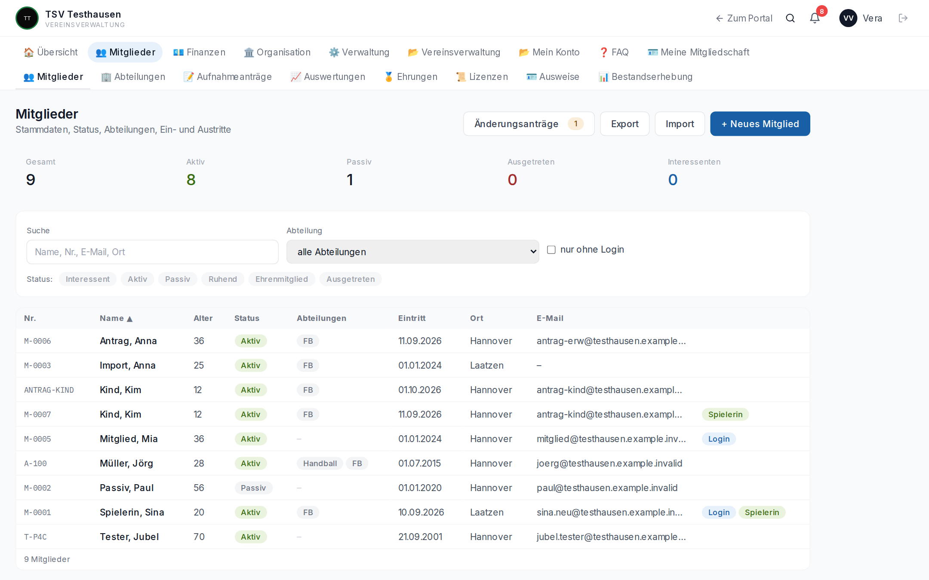929x580 pixels.
Task: Switch to the Ausweise sub-tab
Action: click(553, 76)
